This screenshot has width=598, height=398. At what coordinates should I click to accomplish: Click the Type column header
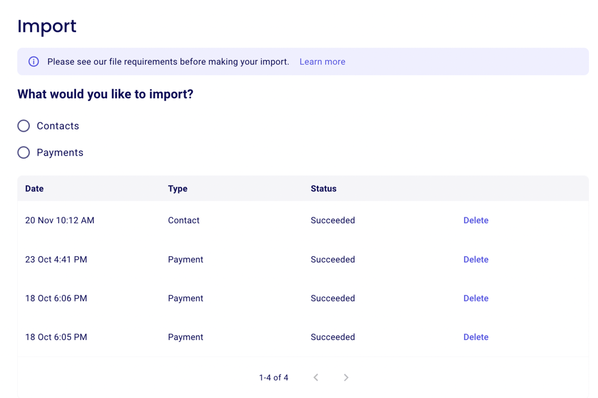178,189
